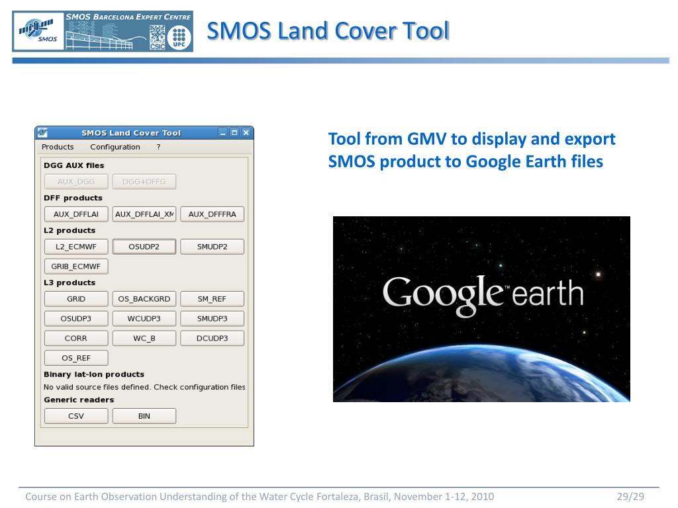
Task: Click the course footer text
Action: click(260, 496)
